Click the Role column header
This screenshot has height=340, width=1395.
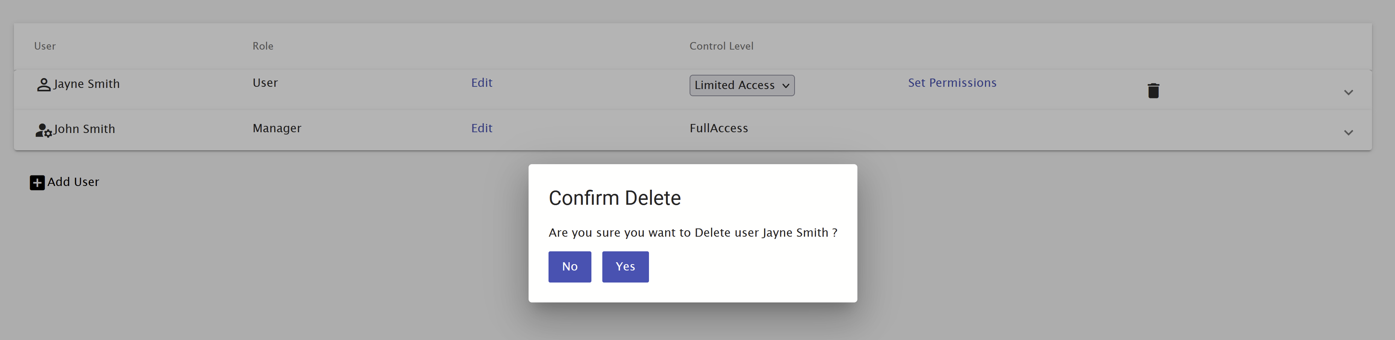[x=263, y=46]
